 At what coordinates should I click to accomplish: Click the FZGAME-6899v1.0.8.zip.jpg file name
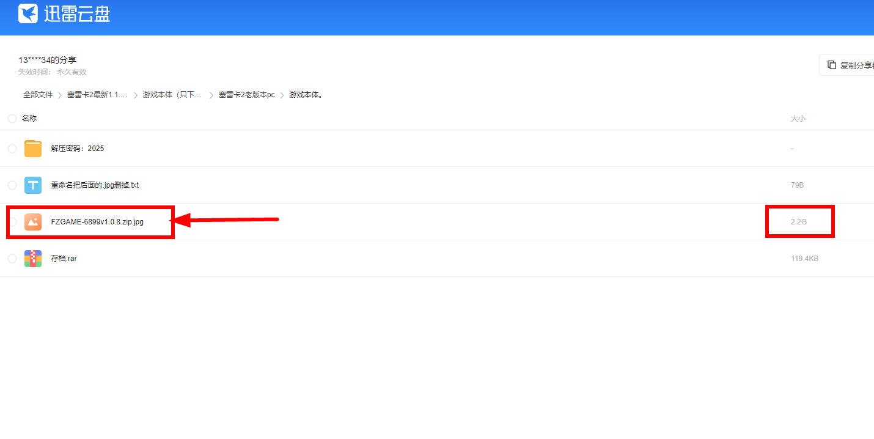(97, 222)
